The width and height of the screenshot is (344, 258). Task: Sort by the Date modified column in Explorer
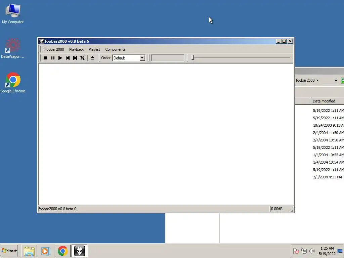pos(328,101)
